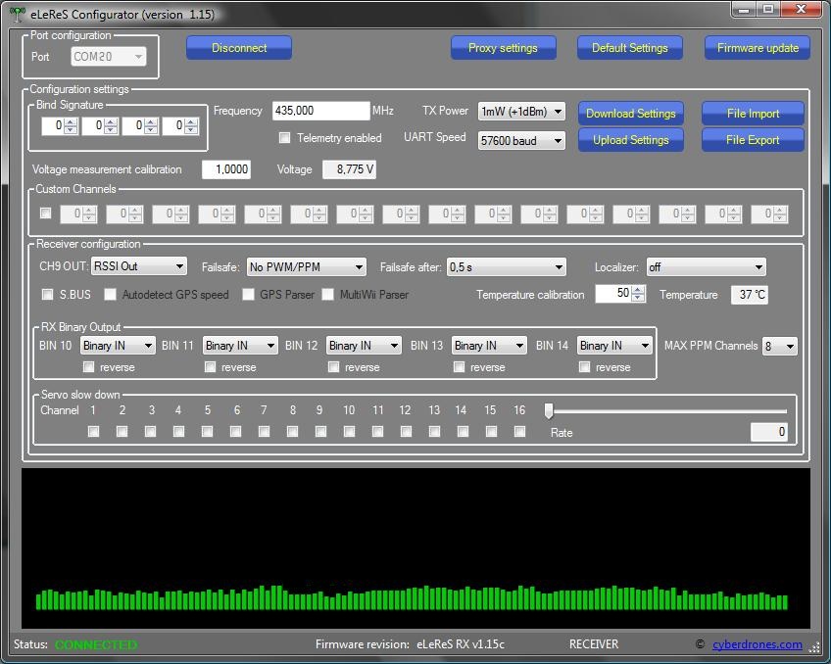Toggle the S.BUS checkbox
This screenshot has width=831, height=664.
click(x=48, y=295)
